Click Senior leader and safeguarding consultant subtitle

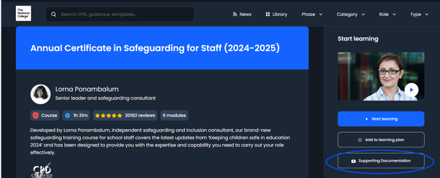pos(105,98)
